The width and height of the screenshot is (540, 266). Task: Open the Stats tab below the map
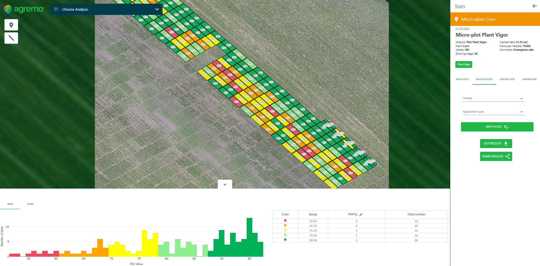pos(30,204)
